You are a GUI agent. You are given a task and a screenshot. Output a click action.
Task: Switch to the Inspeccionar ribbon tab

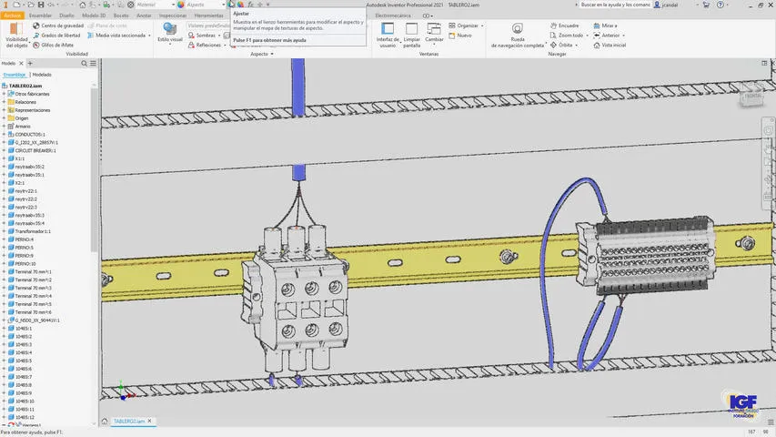tap(173, 15)
